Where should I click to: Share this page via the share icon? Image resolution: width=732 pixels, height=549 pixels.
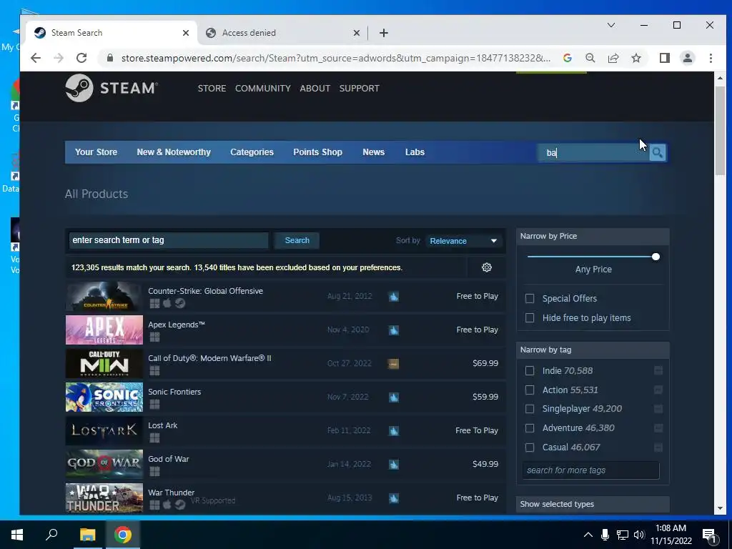[613, 58]
